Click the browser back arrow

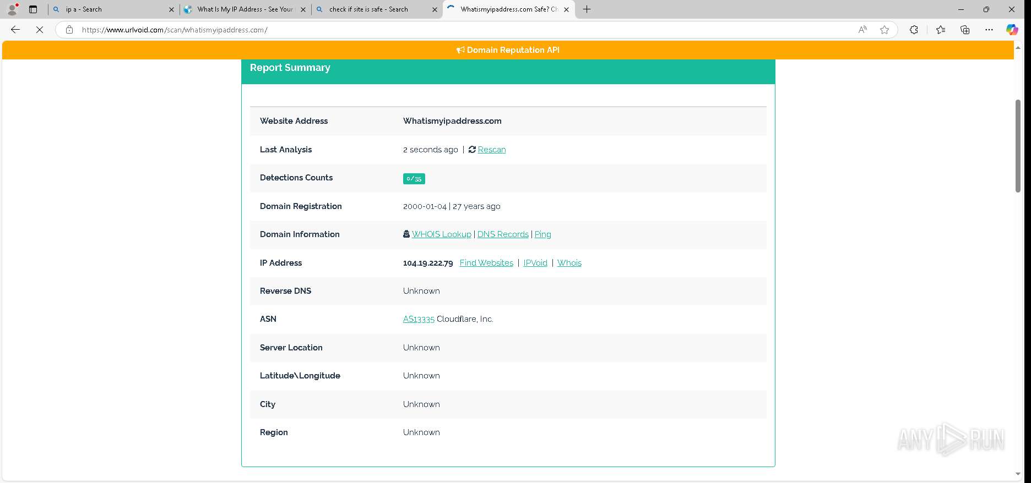click(15, 30)
